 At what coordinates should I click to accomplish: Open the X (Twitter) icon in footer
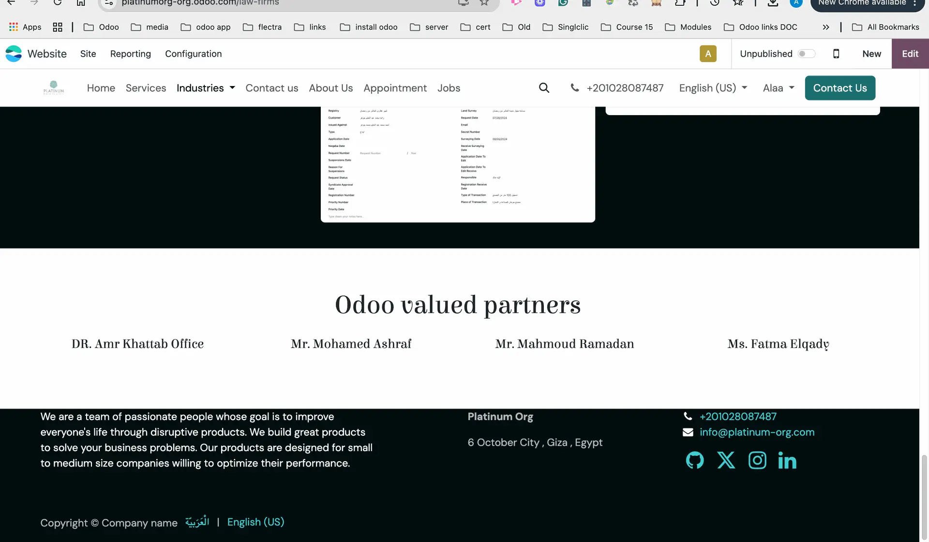pos(726,460)
